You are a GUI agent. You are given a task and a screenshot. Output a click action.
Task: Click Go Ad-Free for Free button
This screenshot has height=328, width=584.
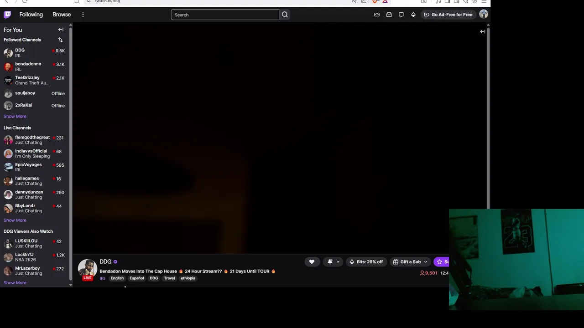coord(448,15)
